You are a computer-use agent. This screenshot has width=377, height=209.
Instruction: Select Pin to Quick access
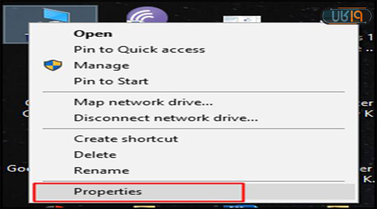(139, 49)
